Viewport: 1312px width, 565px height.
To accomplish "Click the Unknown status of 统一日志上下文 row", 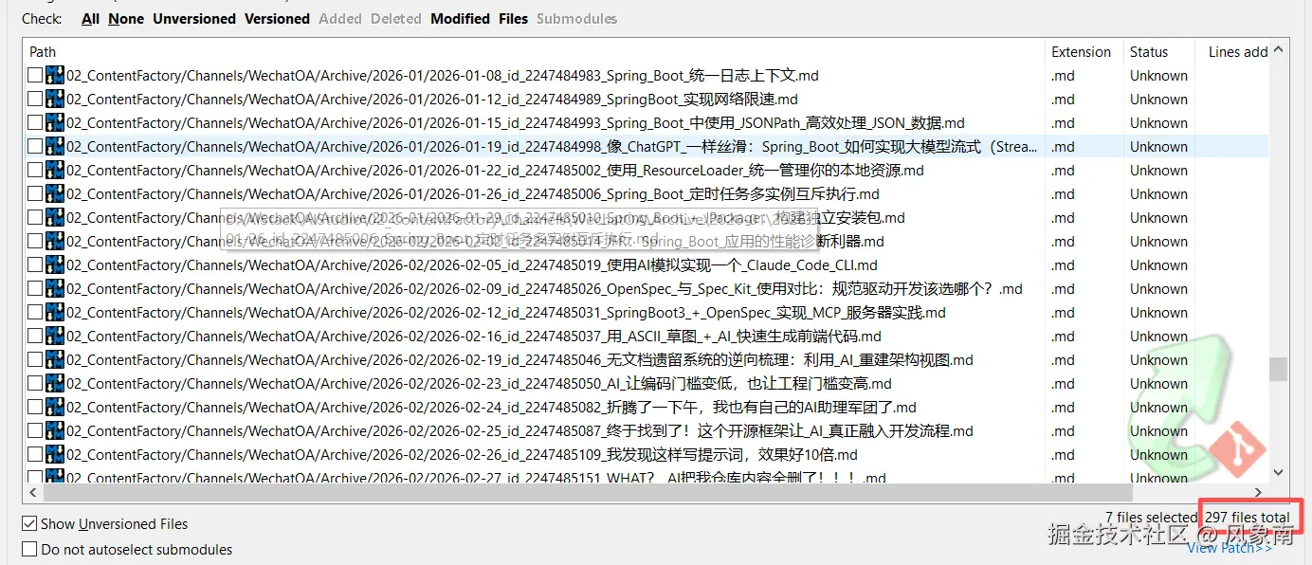I will pos(1158,76).
